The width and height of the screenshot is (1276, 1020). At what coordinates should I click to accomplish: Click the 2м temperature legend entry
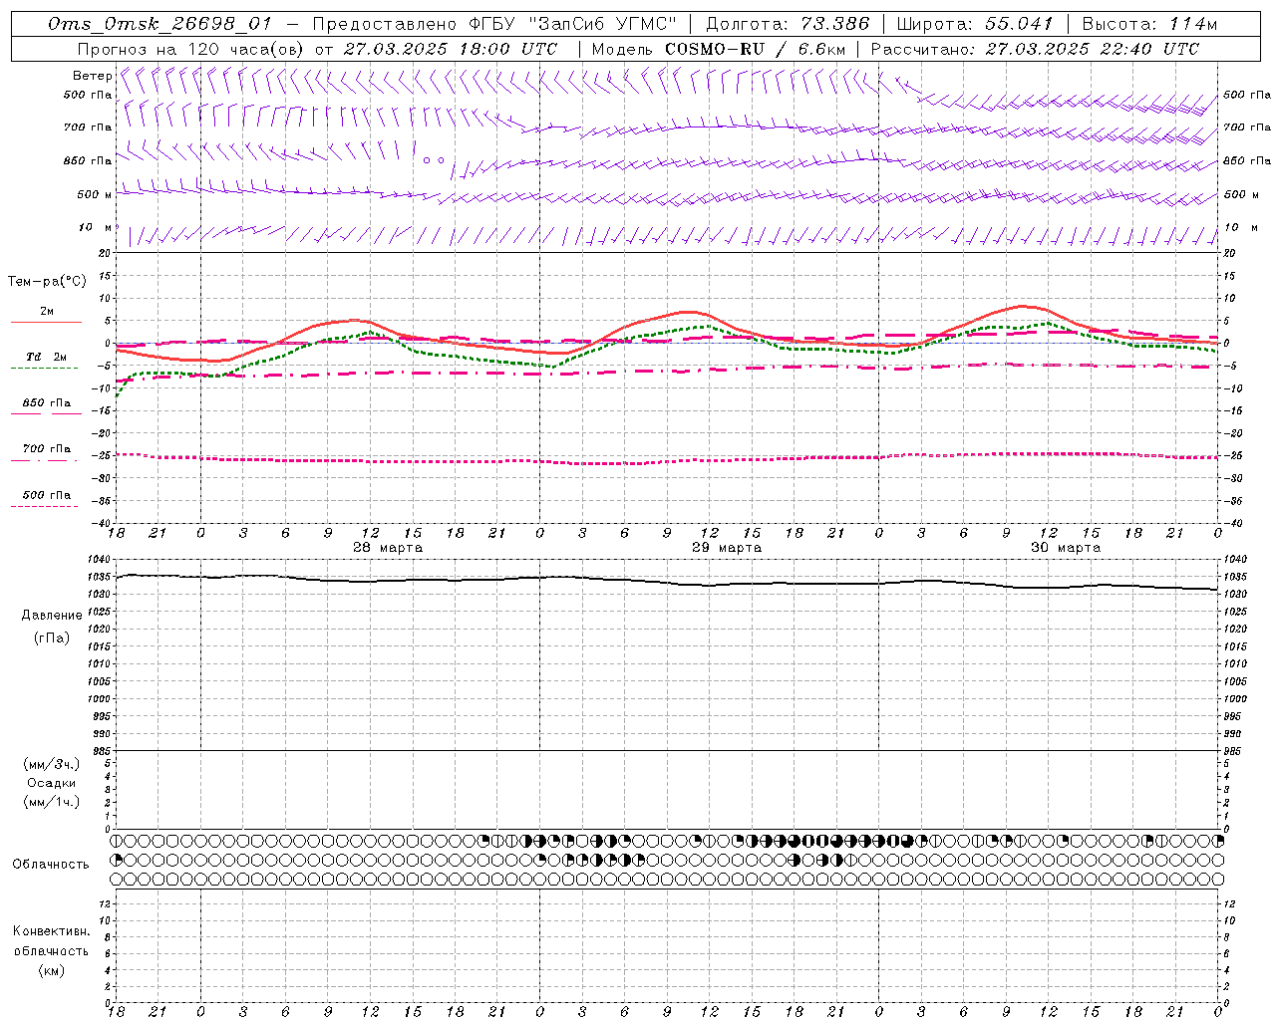coord(47,312)
